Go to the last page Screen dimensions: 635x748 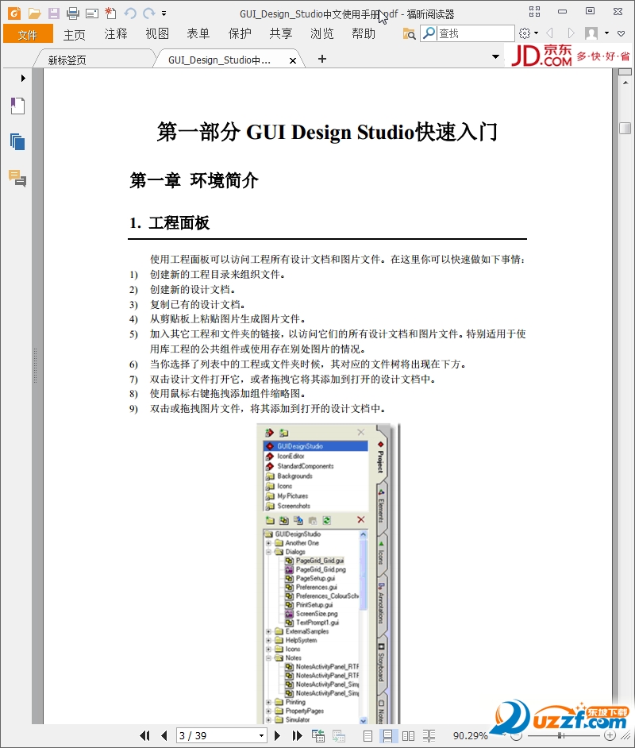pos(297,735)
